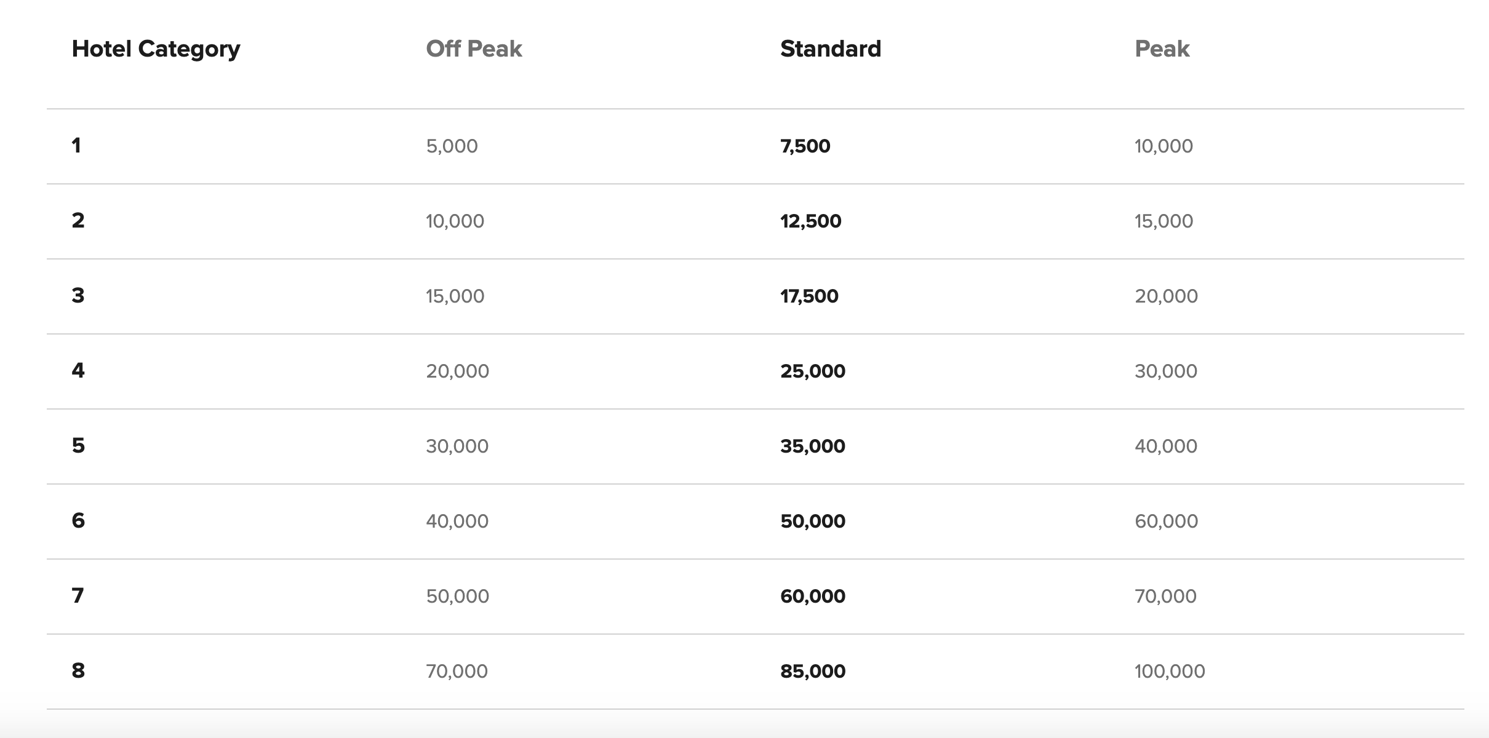This screenshot has height=738, width=1489.
Task: Click Peak rate for category 1
Action: pos(1163,146)
